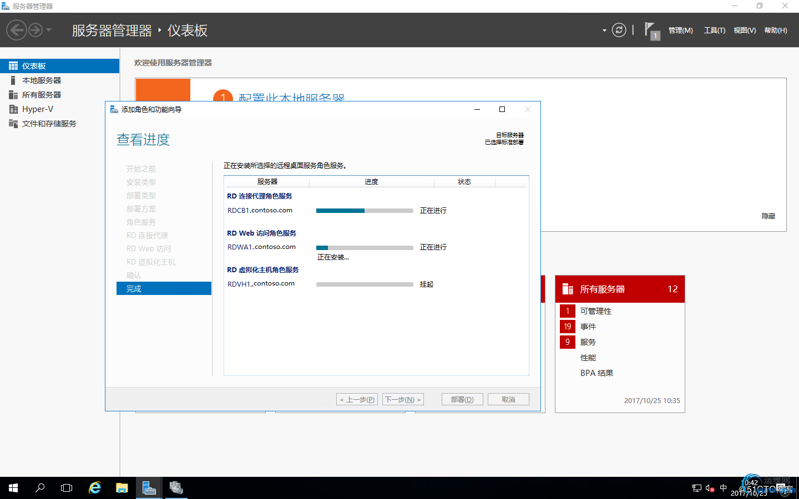Open the 帮助(H) menu
This screenshot has height=499, width=799.
pos(776,30)
